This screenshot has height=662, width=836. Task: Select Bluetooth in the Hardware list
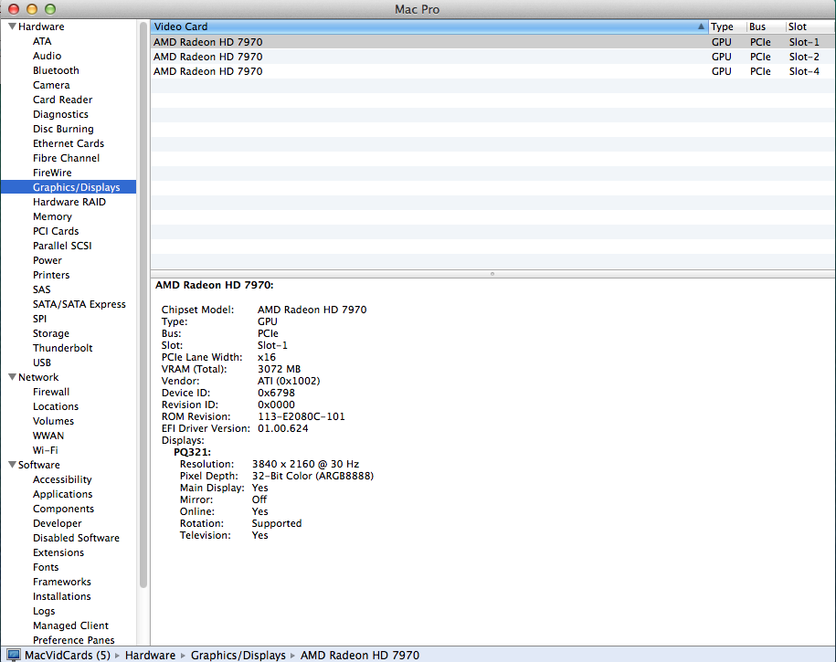(x=56, y=70)
